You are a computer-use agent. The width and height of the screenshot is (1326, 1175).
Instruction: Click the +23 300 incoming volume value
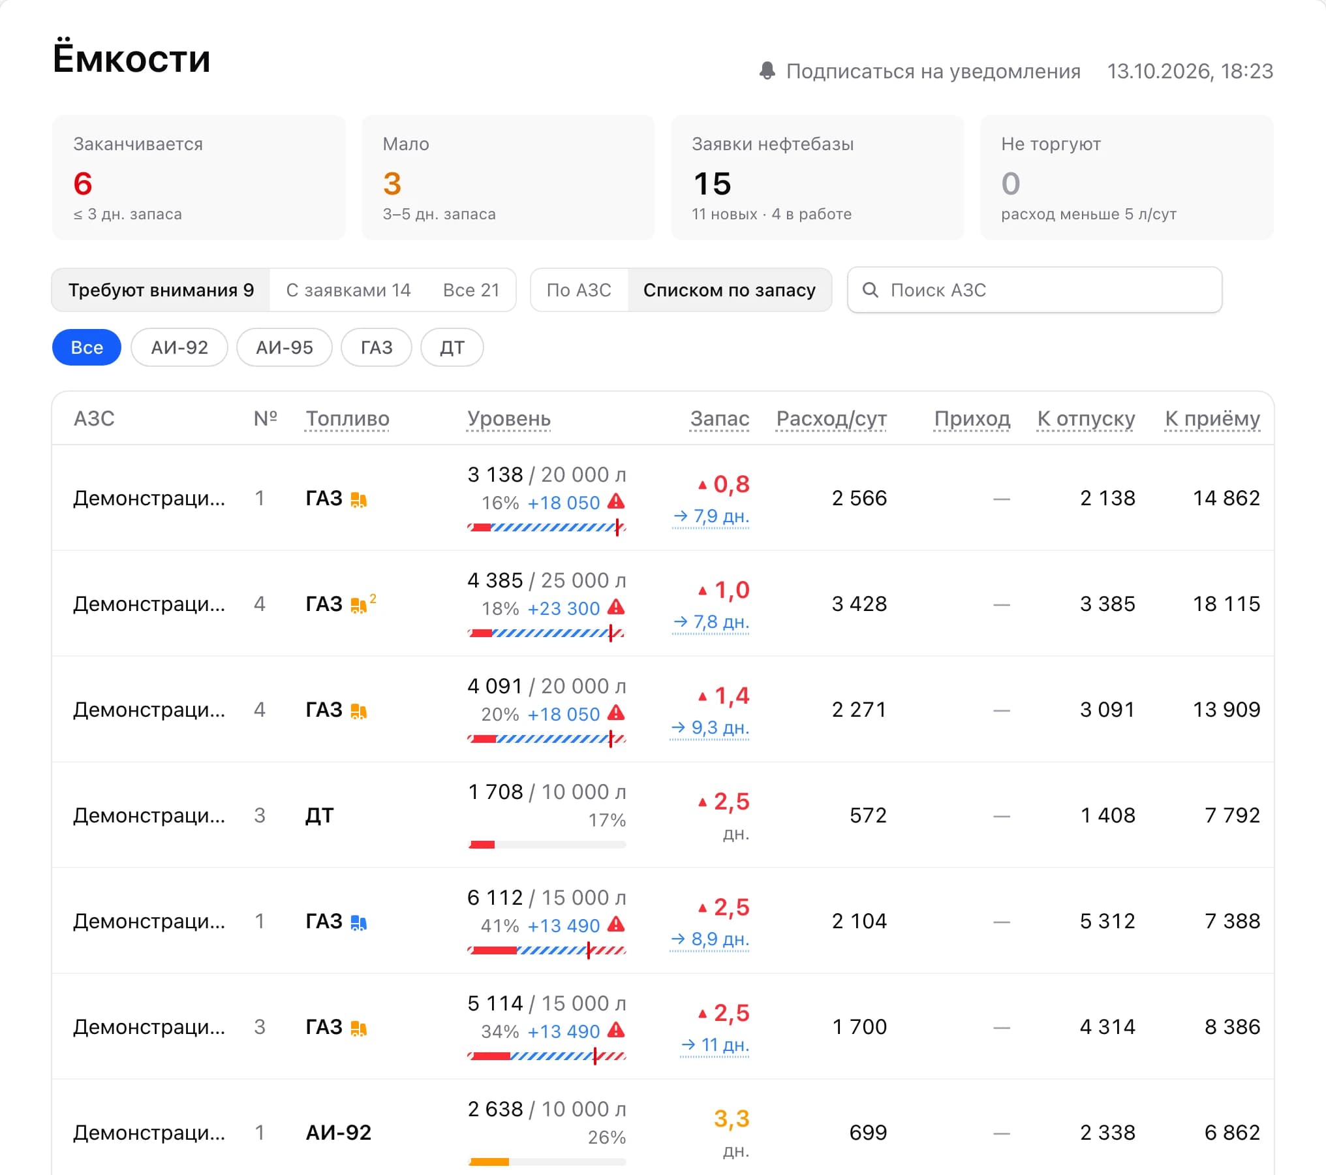(x=564, y=608)
